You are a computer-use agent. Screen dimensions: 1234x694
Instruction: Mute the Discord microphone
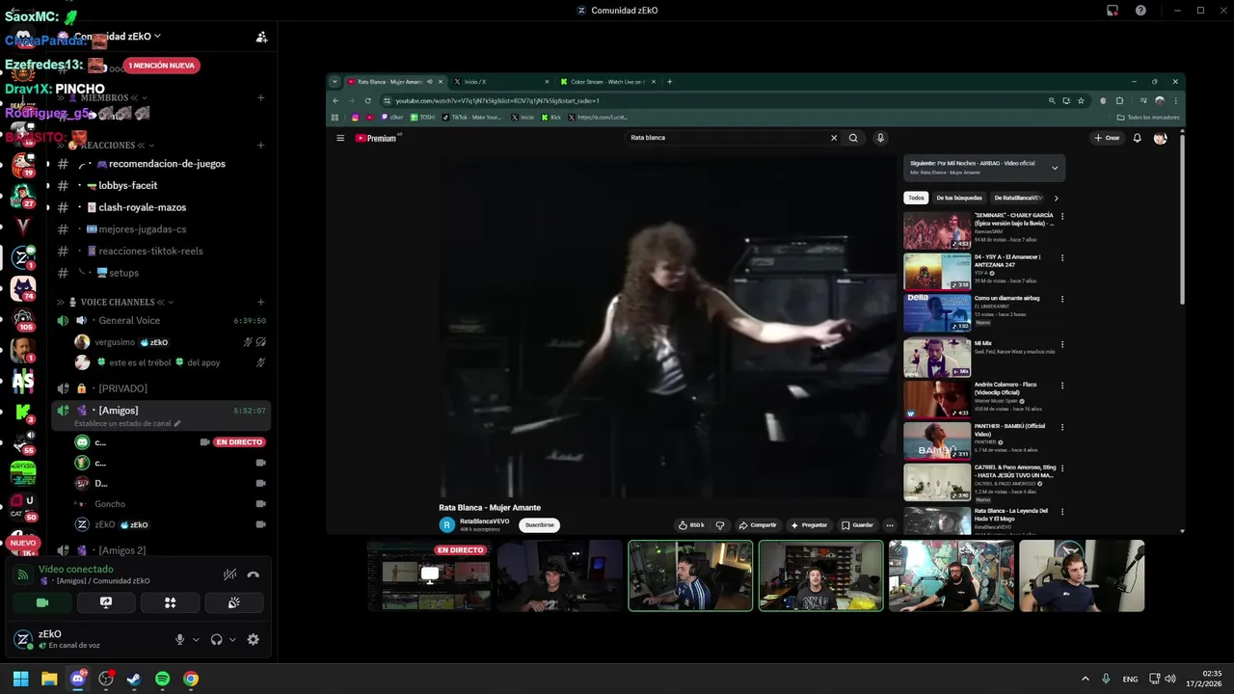[179, 639]
